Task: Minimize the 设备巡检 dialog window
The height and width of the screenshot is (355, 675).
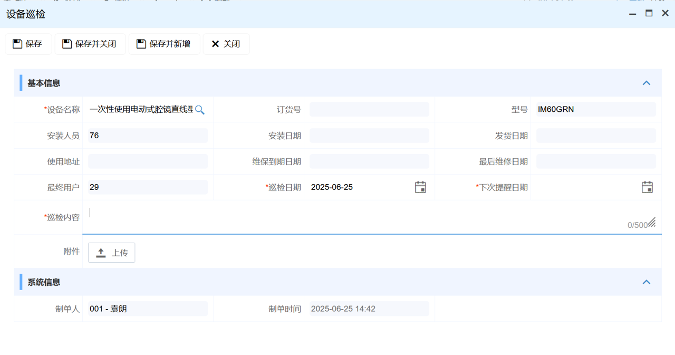Action: 633,14
